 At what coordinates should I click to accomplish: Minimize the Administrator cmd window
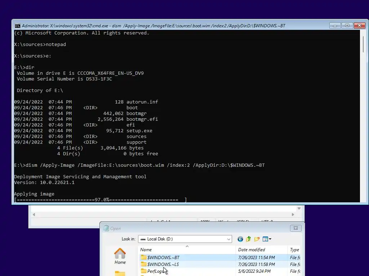335,26
